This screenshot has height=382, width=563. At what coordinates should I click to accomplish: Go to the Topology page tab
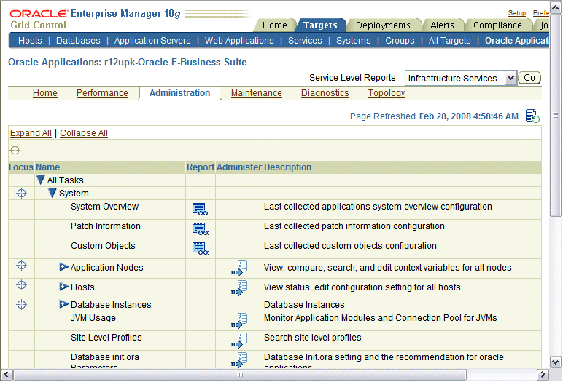[x=387, y=93]
